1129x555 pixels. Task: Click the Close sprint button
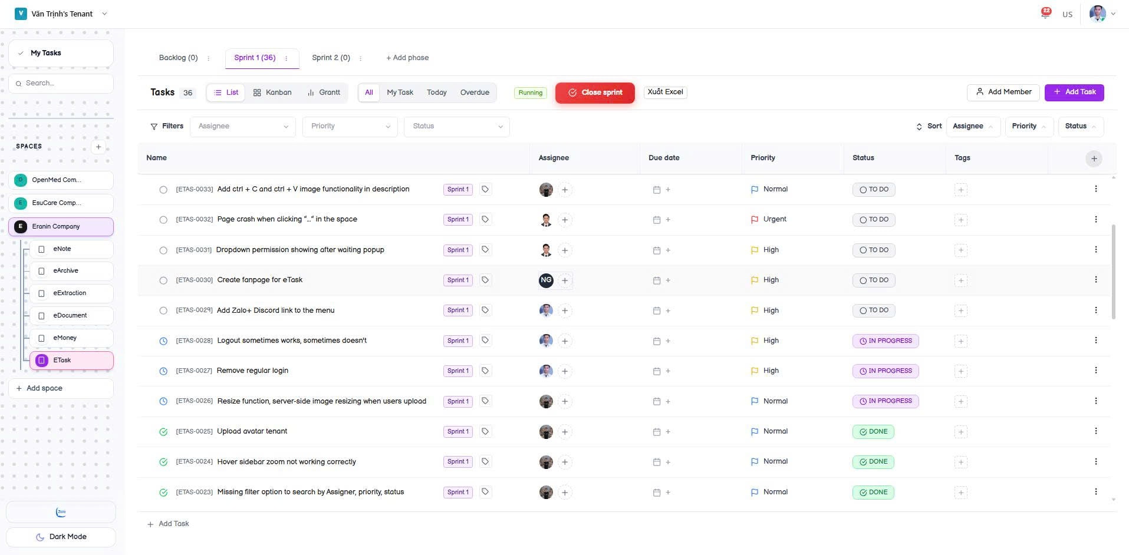[x=595, y=92]
